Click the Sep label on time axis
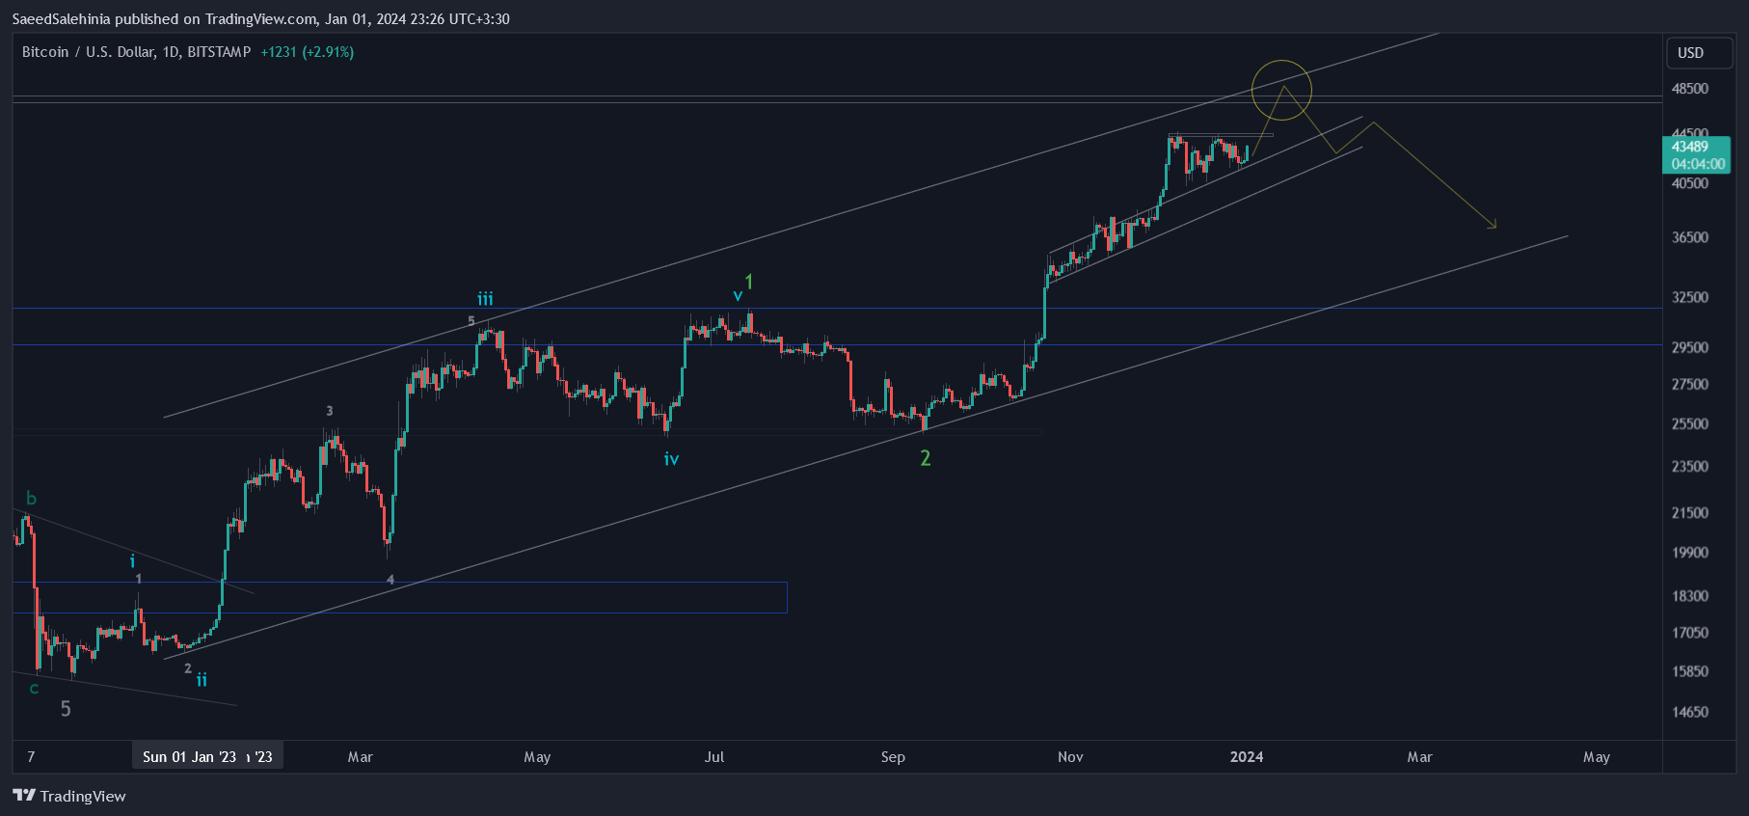Screen dimensions: 1749x816 893,757
